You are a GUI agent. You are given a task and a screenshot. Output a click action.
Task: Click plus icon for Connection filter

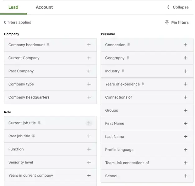(186, 45)
